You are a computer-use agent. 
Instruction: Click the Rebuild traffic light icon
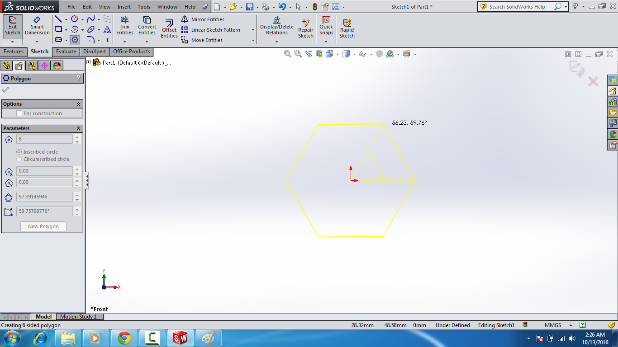pyautogui.click(x=315, y=7)
